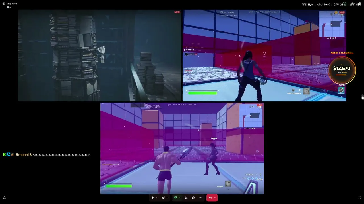Click the avatar icon at the right screen edge
Screen dimensions: 364x204
363,97
